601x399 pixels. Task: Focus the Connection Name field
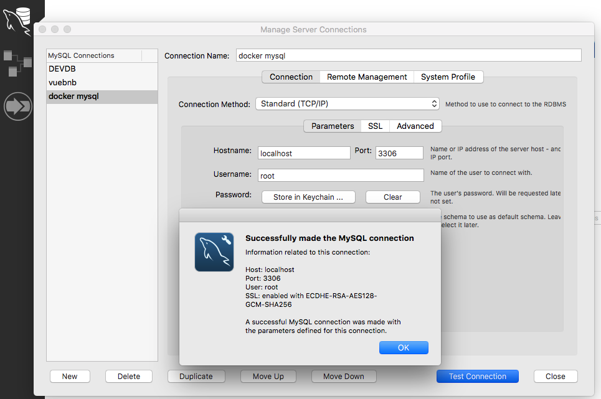(409, 55)
